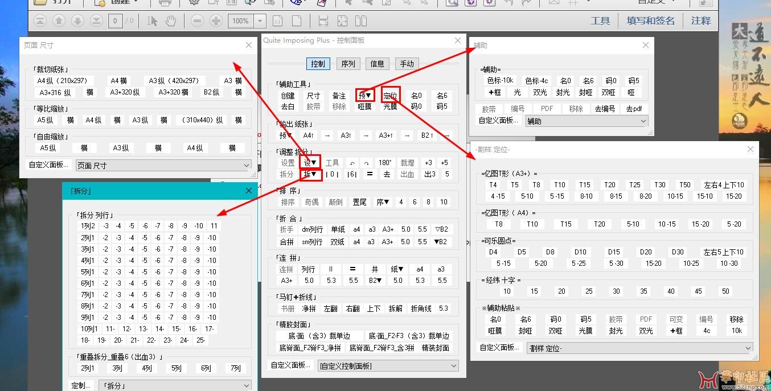Click the zoom in plus icon
Screen dimensions: 771x391
[216, 21]
